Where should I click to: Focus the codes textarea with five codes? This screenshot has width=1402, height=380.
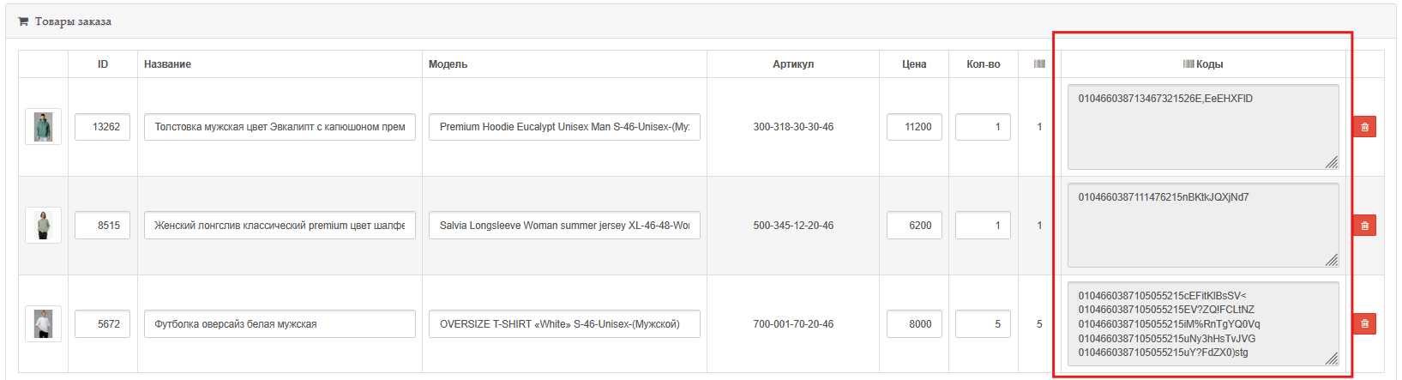1202,324
